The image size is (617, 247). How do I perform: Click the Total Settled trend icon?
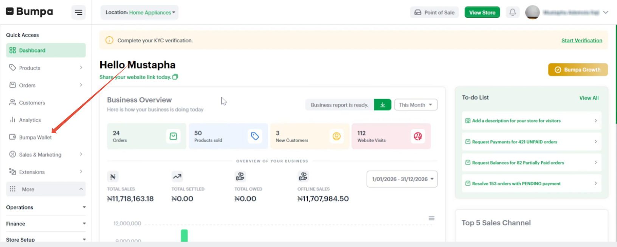[x=177, y=176]
